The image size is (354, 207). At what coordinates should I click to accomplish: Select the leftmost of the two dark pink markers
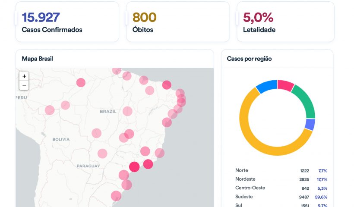(x=134, y=167)
